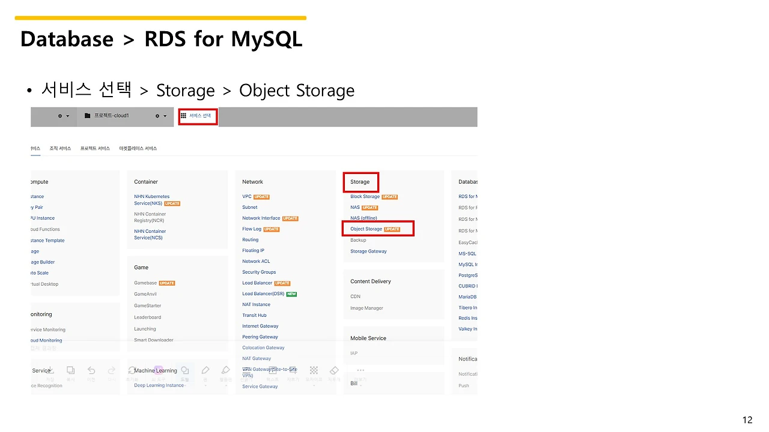This screenshot has width=769, height=432.
Task: Open the Leaderboard service
Action: [147, 317]
